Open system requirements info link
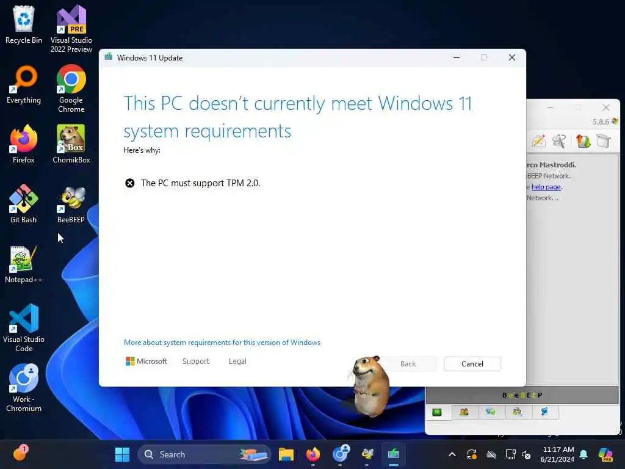Viewport: 625px width, 469px height. coord(222,343)
